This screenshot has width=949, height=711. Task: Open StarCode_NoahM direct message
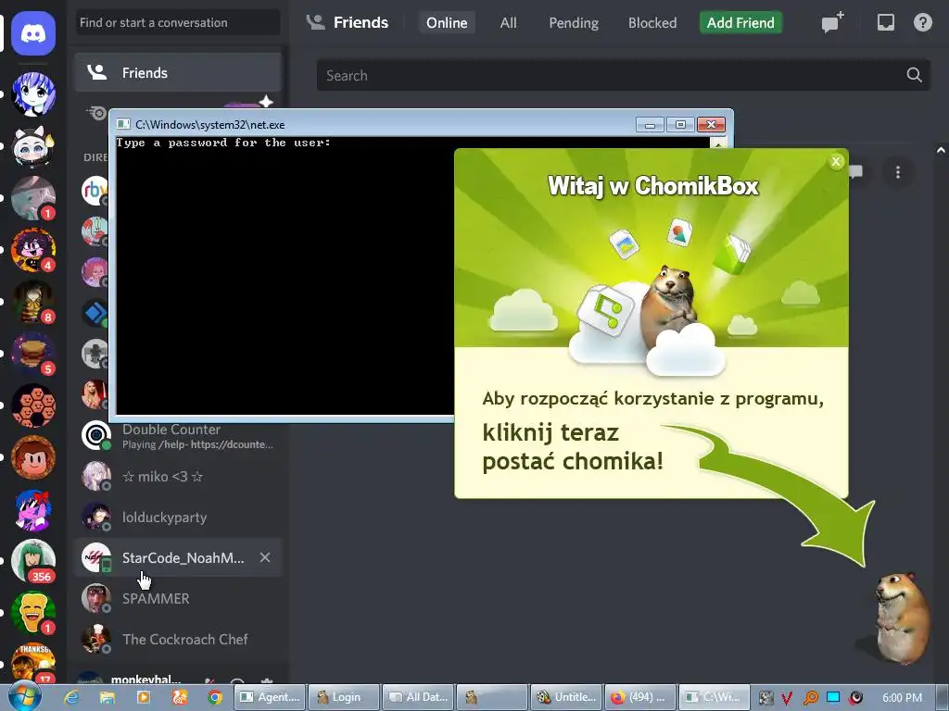pos(178,557)
